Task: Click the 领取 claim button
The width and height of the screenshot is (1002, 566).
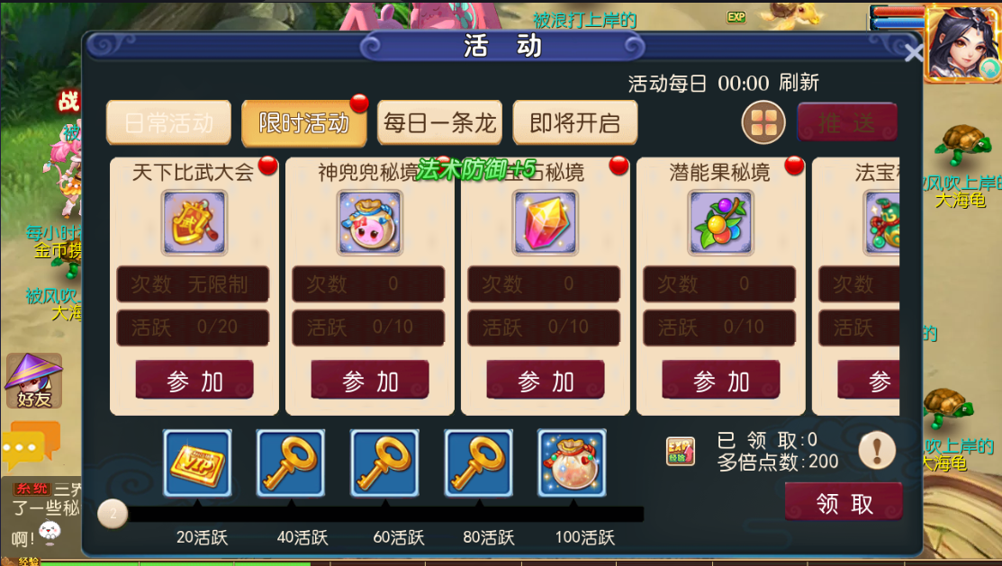Action: coord(844,502)
